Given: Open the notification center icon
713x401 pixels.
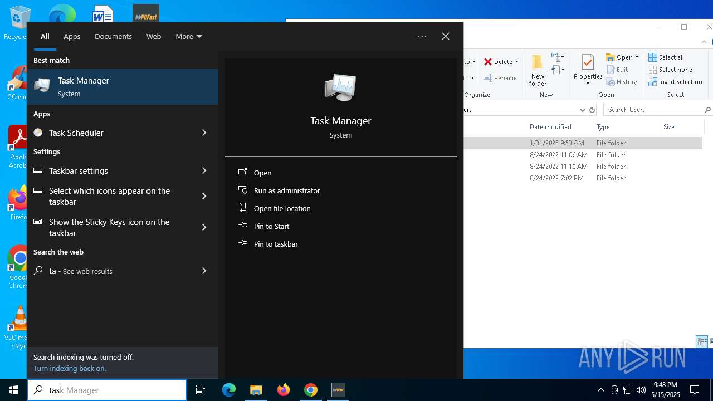Looking at the screenshot, I should [695, 390].
